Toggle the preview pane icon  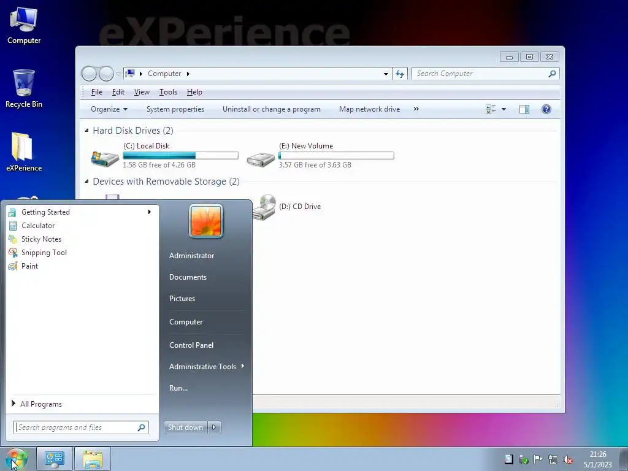(x=524, y=109)
